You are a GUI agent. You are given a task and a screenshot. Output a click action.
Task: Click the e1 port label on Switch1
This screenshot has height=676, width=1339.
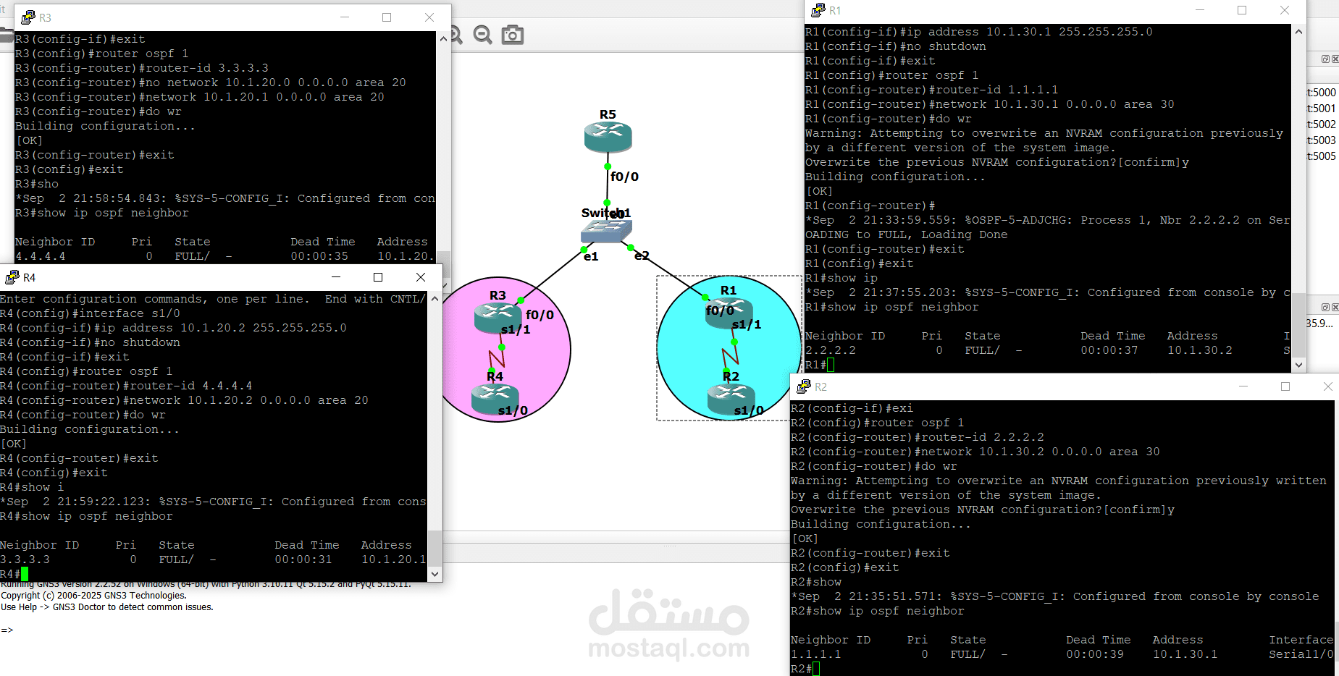591,256
